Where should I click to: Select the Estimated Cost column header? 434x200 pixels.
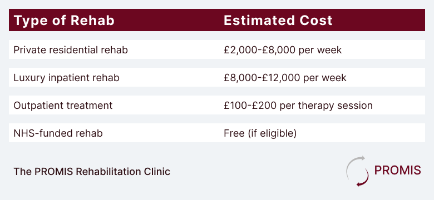pos(278,21)
